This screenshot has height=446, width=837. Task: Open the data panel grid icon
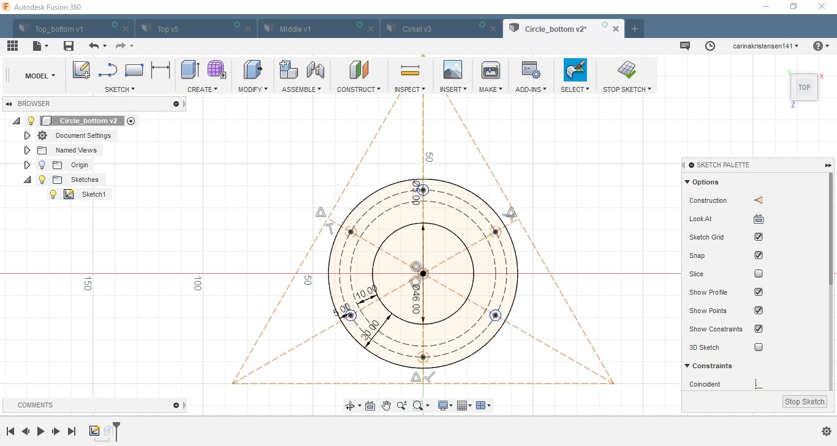point(13,46)
